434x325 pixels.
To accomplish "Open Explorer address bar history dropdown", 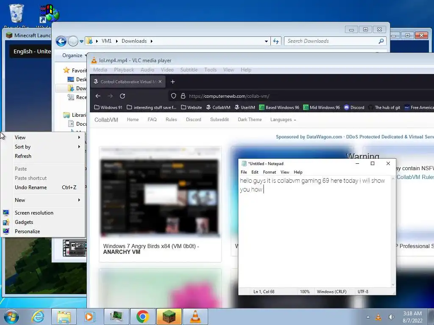I will coord(266,41).
